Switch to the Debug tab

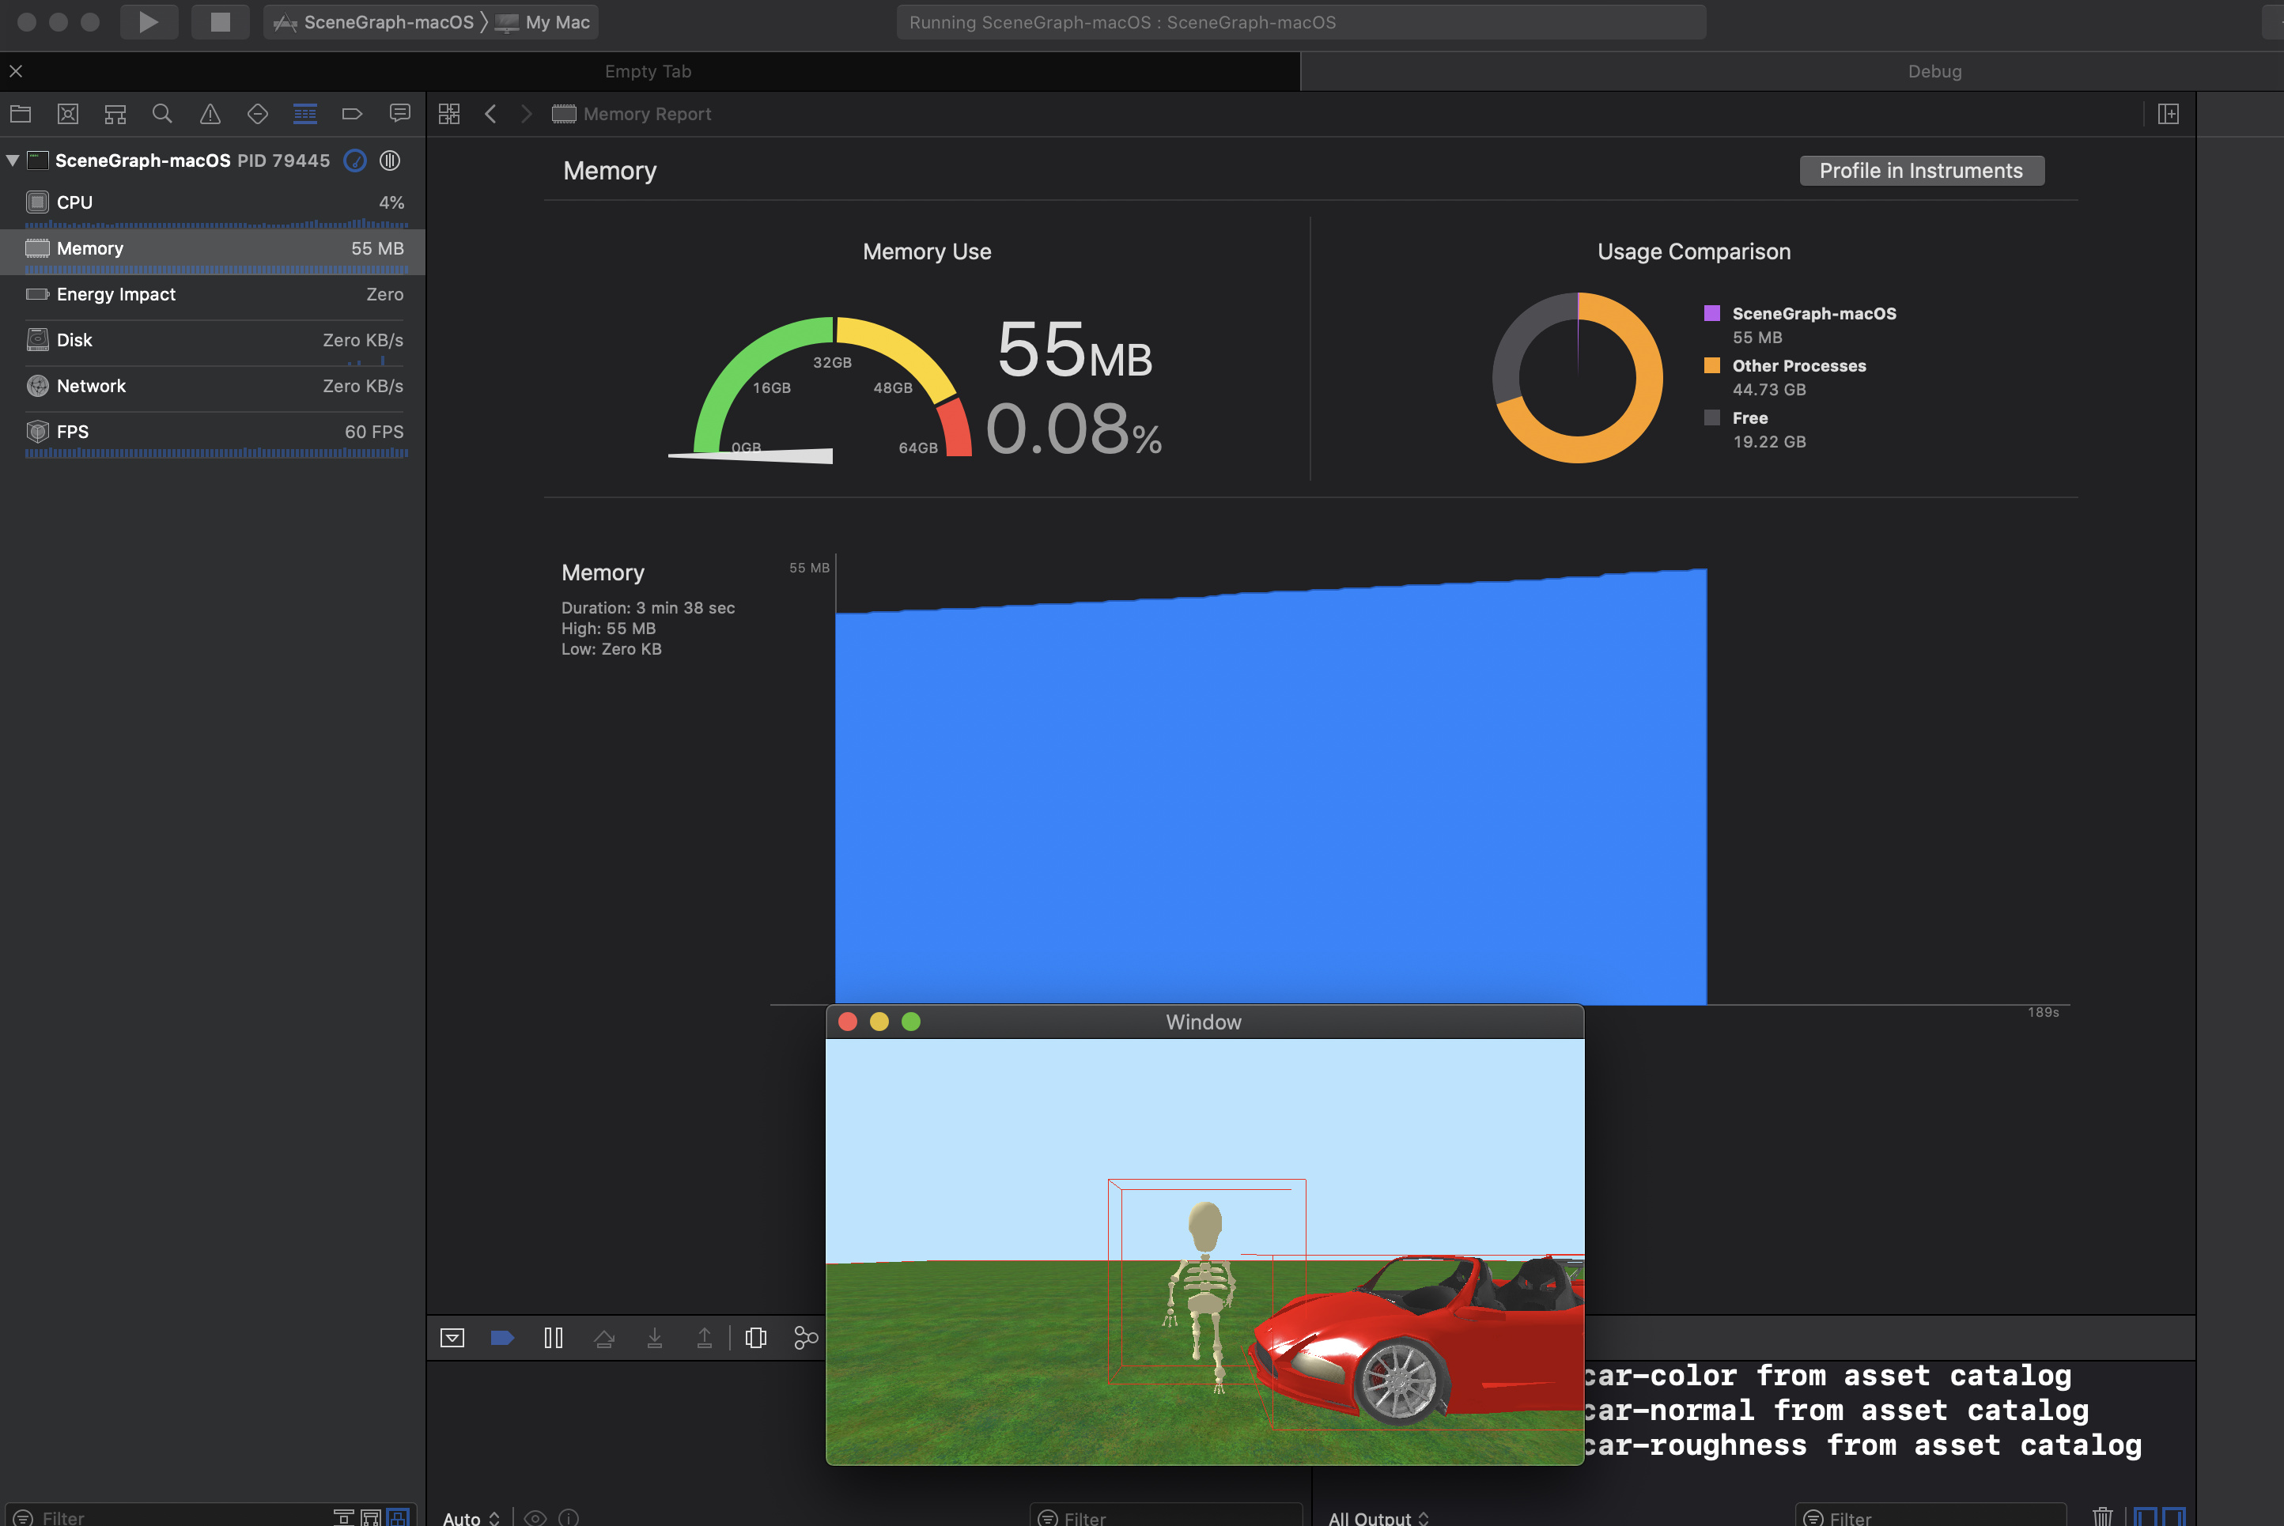1934,71
